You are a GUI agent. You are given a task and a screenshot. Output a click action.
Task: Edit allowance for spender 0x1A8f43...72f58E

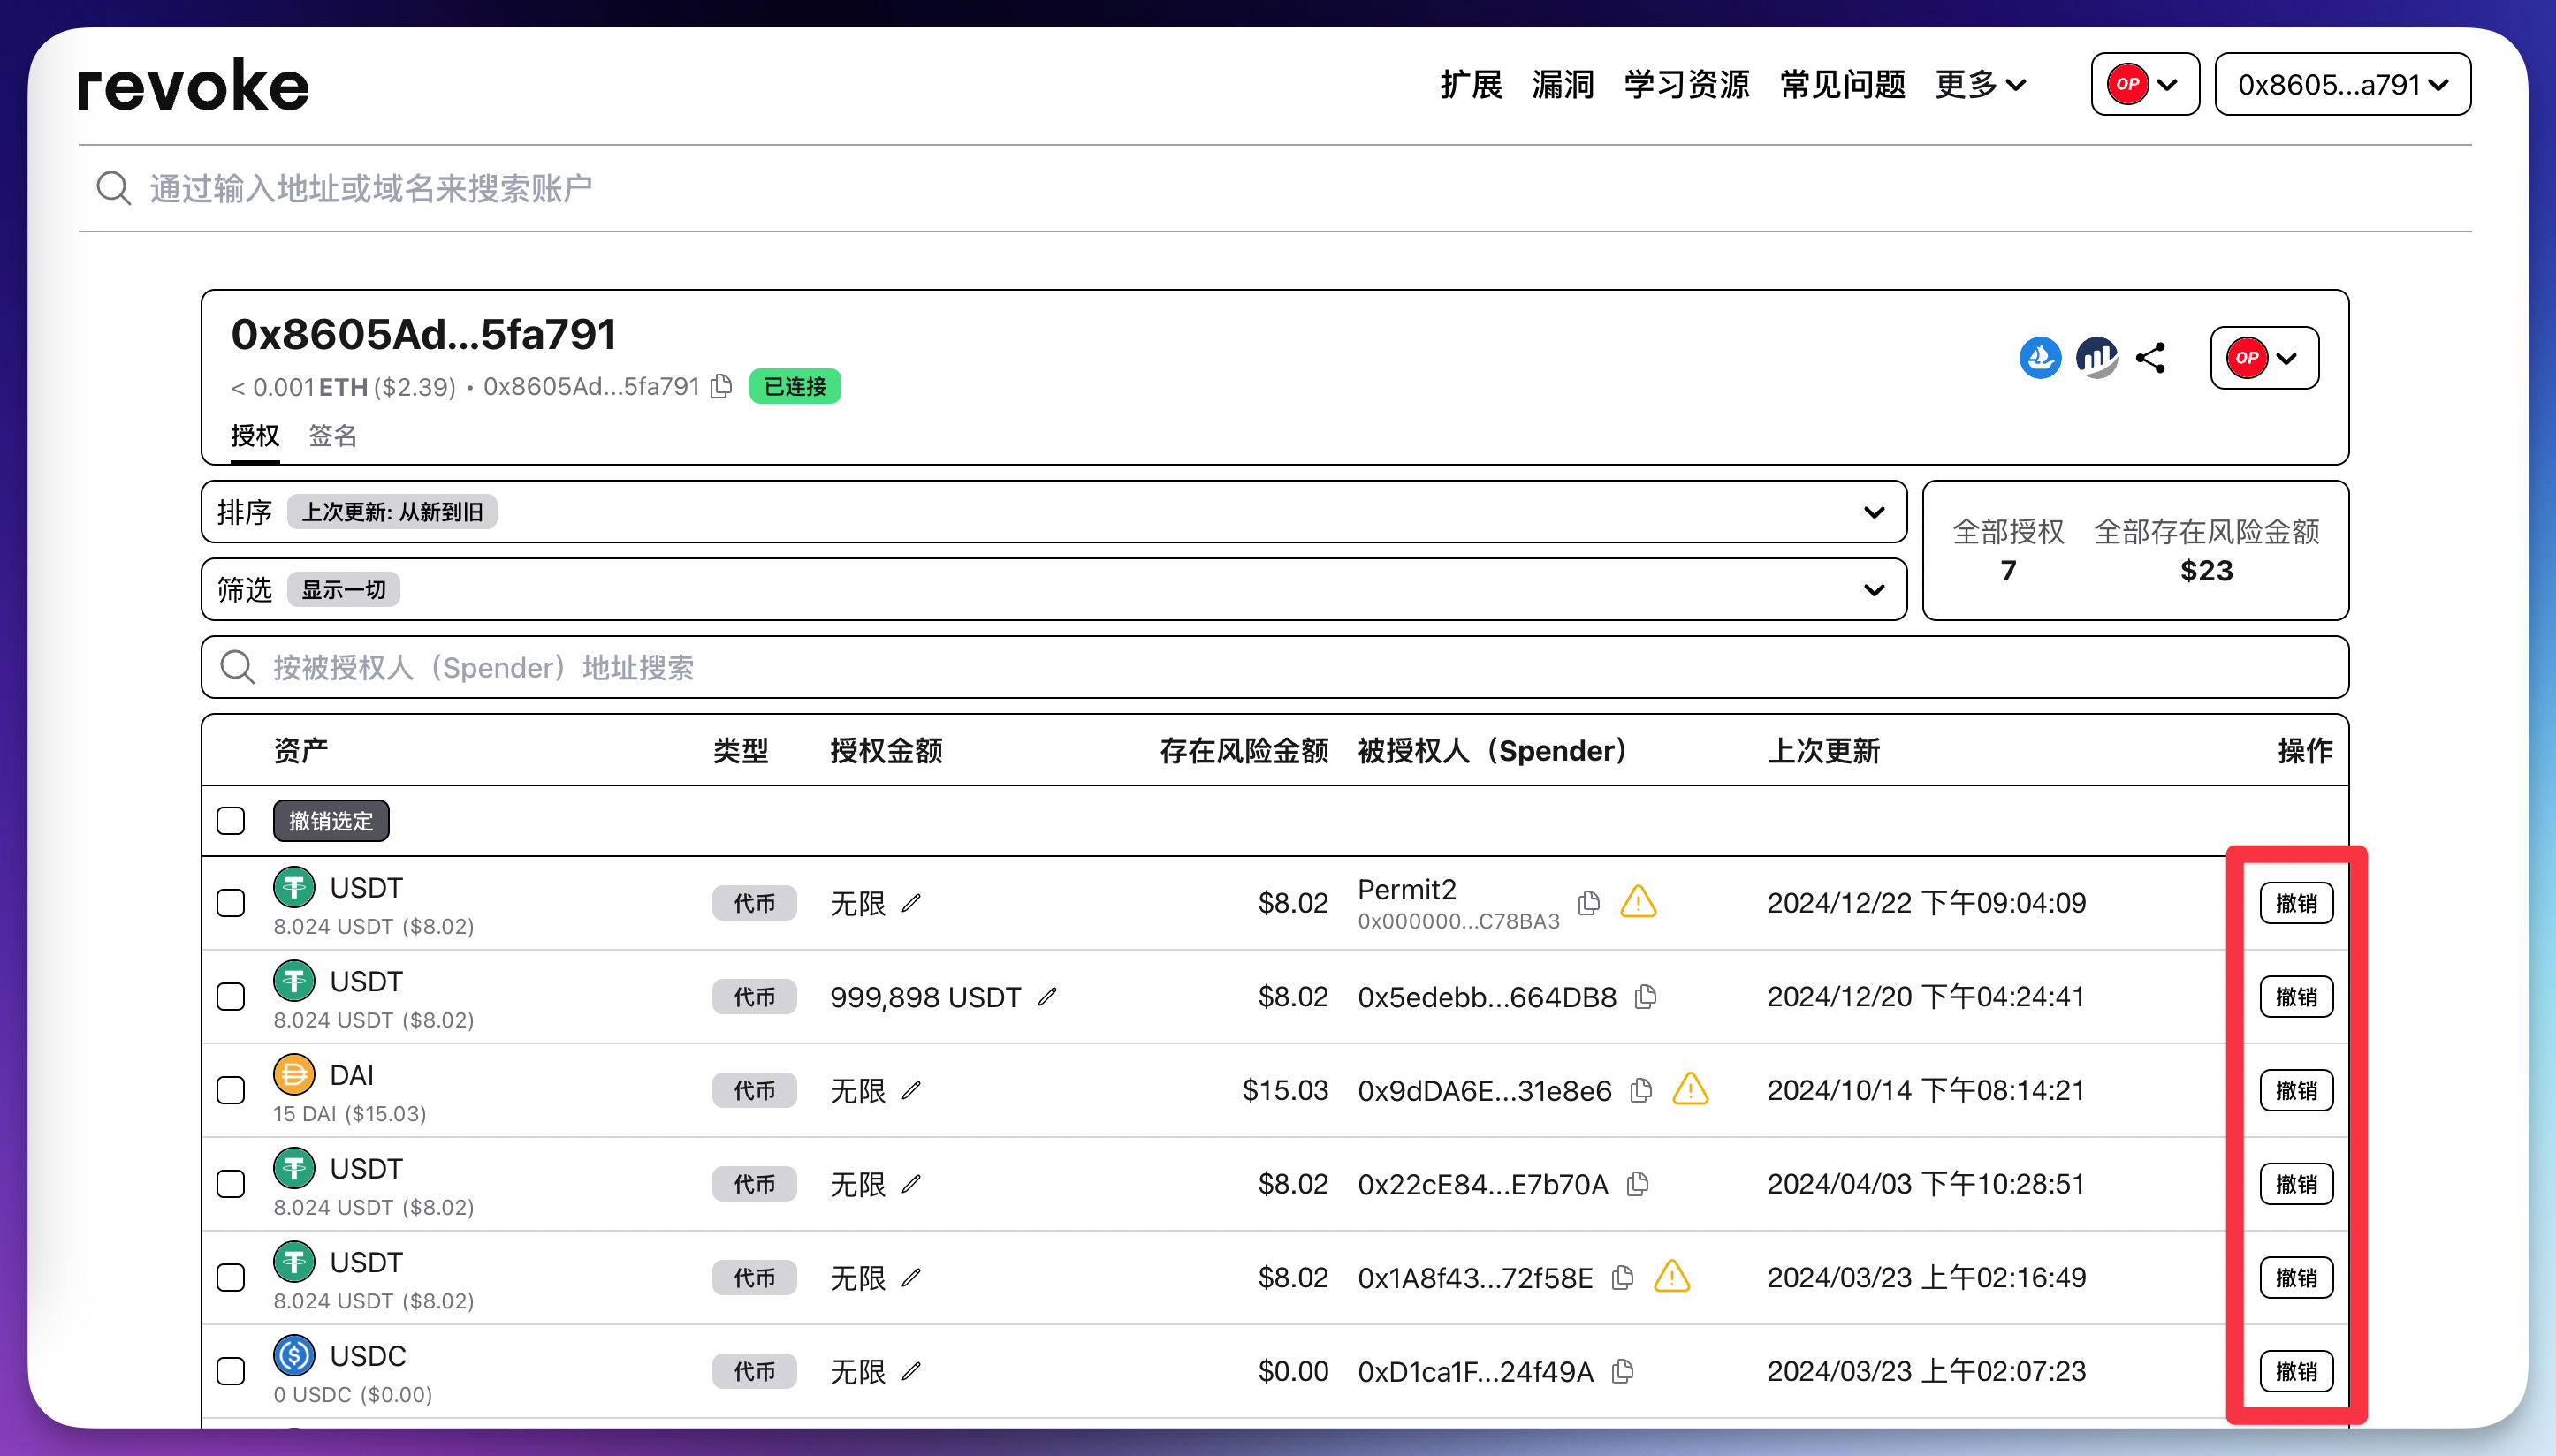[x=910, y=1278]
